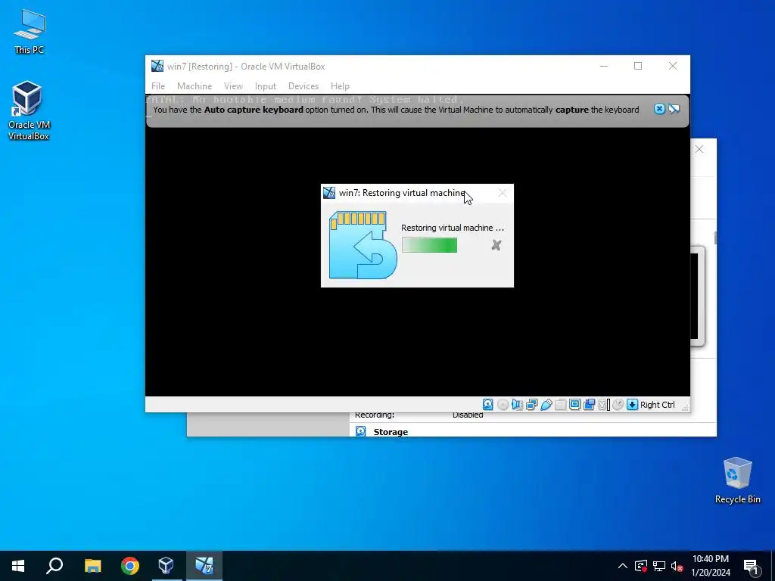Open the File menu
This screenshot has width=775, height=581.
click(x=158, y=86)
